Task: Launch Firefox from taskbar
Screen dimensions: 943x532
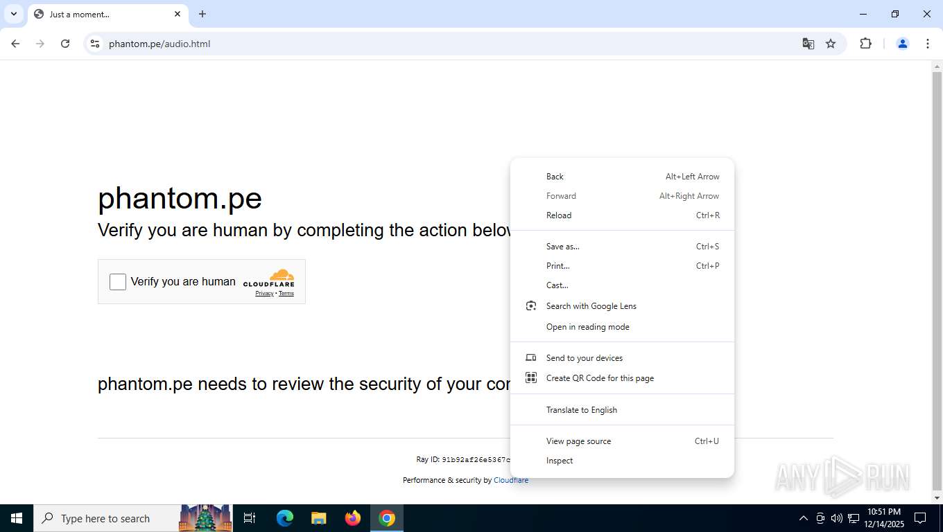Action: (353, 518)
